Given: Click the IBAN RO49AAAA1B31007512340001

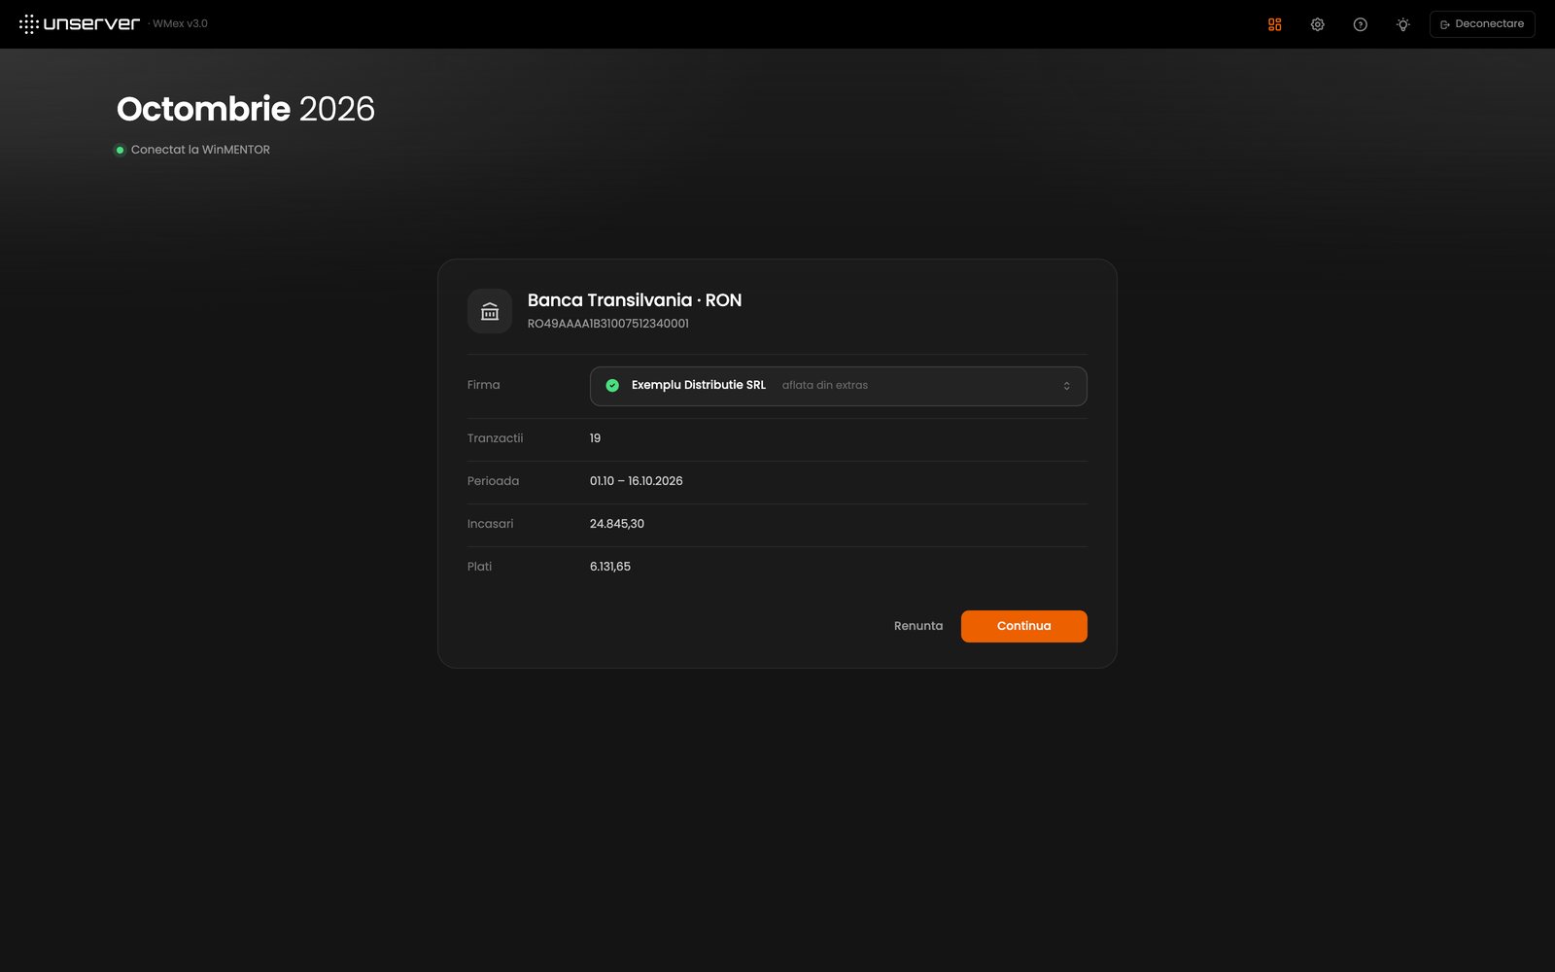Looking at the screenshot, I should 608,324.
